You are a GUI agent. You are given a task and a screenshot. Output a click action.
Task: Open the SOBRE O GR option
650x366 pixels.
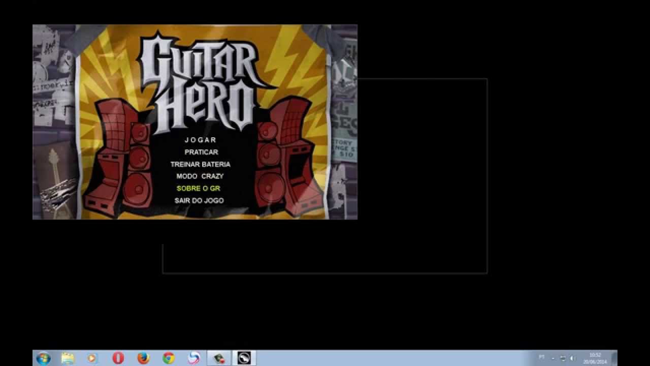[198, 188]
